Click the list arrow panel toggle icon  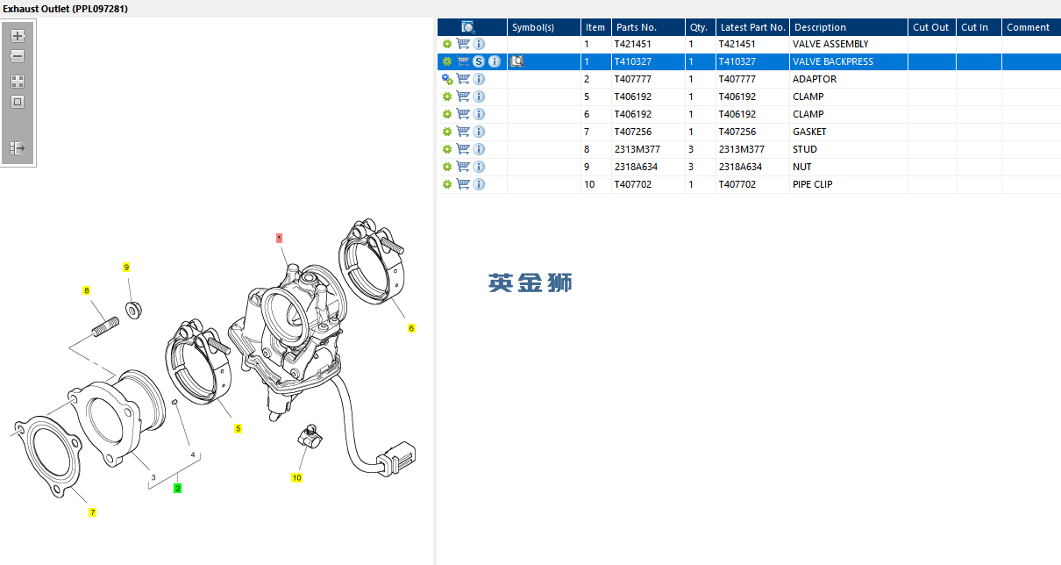[18, 148]
